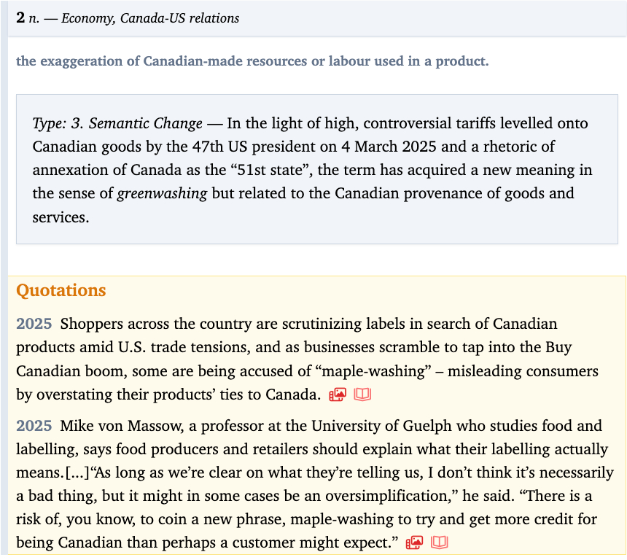
Task: Click the definition text about exaggeration
Action: tap(252, 61)
